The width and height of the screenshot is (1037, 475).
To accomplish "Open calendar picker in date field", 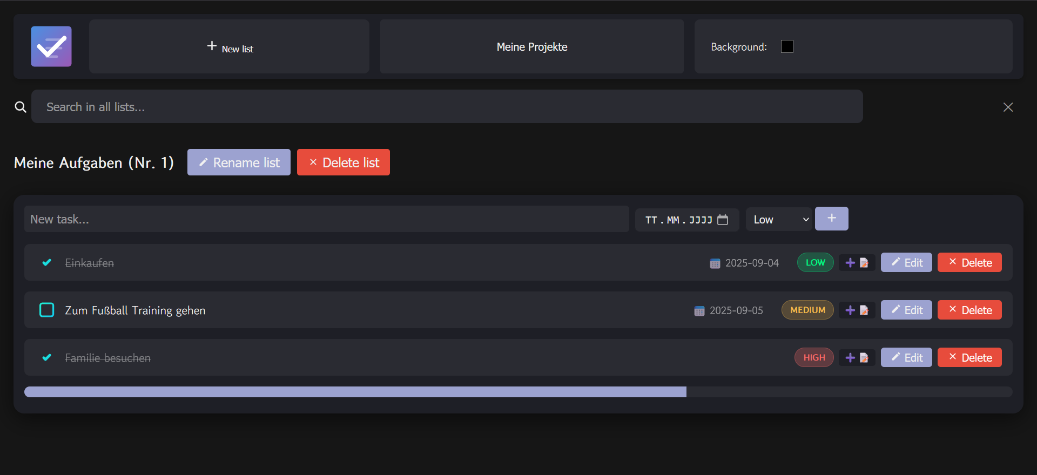I will (x=723, y=220).
